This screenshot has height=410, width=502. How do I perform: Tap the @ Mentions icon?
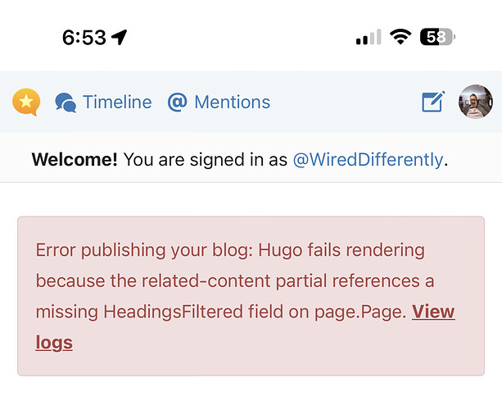tap(177, 102)
